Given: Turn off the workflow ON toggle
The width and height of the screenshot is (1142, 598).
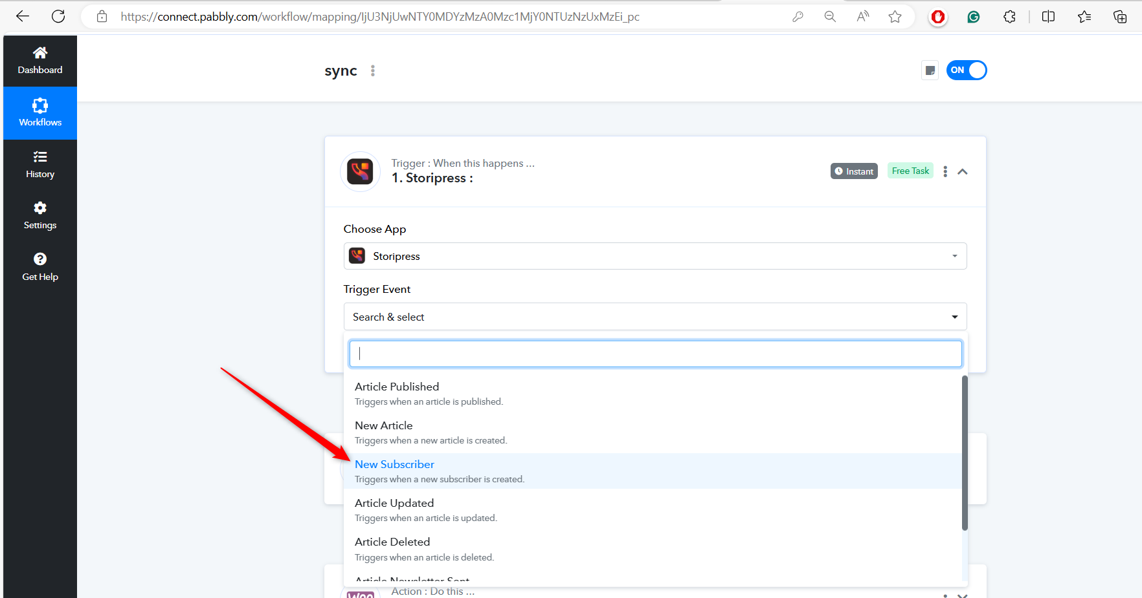Looking at the screenshot, I should point(966,70).
